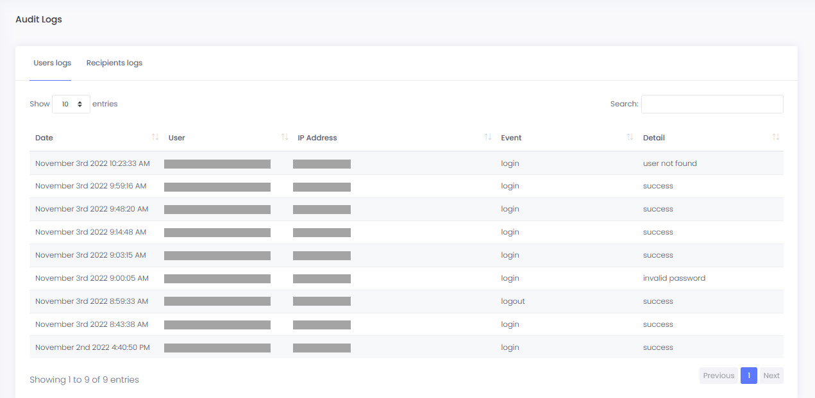Click the 'user not found' detail cell
Image resolution: width=815 pixels, height=398 pixels.
point(669,163)
